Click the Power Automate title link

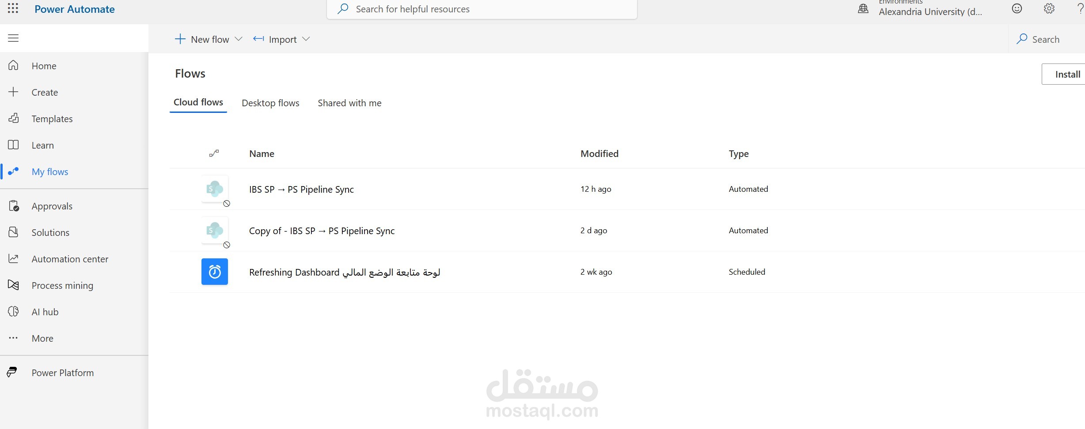click(x=75, y=9)
